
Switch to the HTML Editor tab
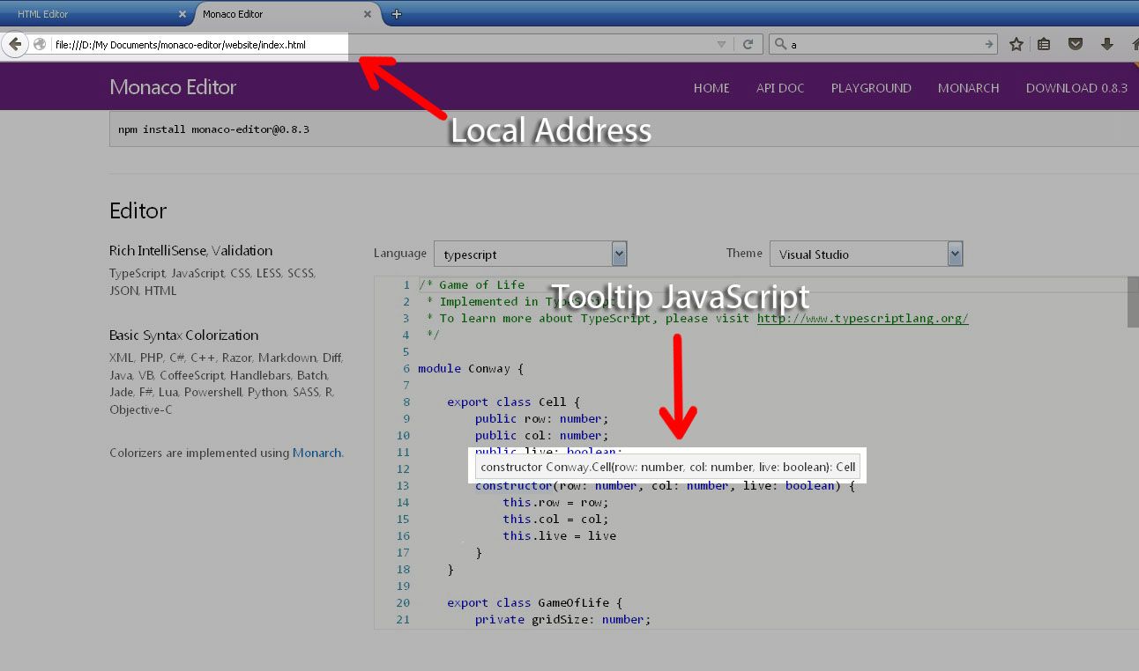tap(95, 14)
